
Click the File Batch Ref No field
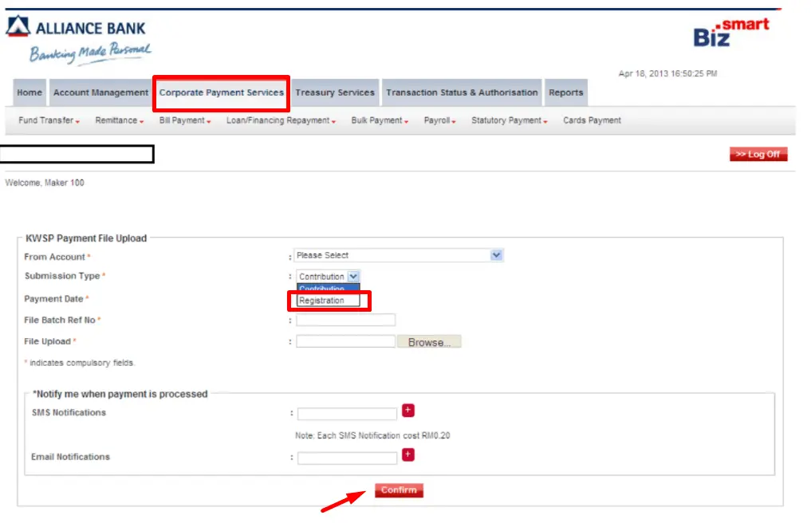(345, 320)
